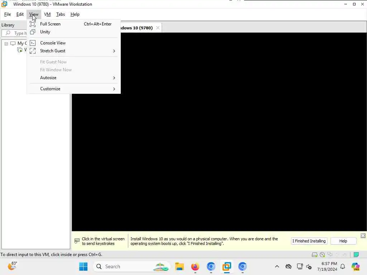Click the VMware Workstation title bar logo
The image size is (367, 275).
[x=4, y=4]
